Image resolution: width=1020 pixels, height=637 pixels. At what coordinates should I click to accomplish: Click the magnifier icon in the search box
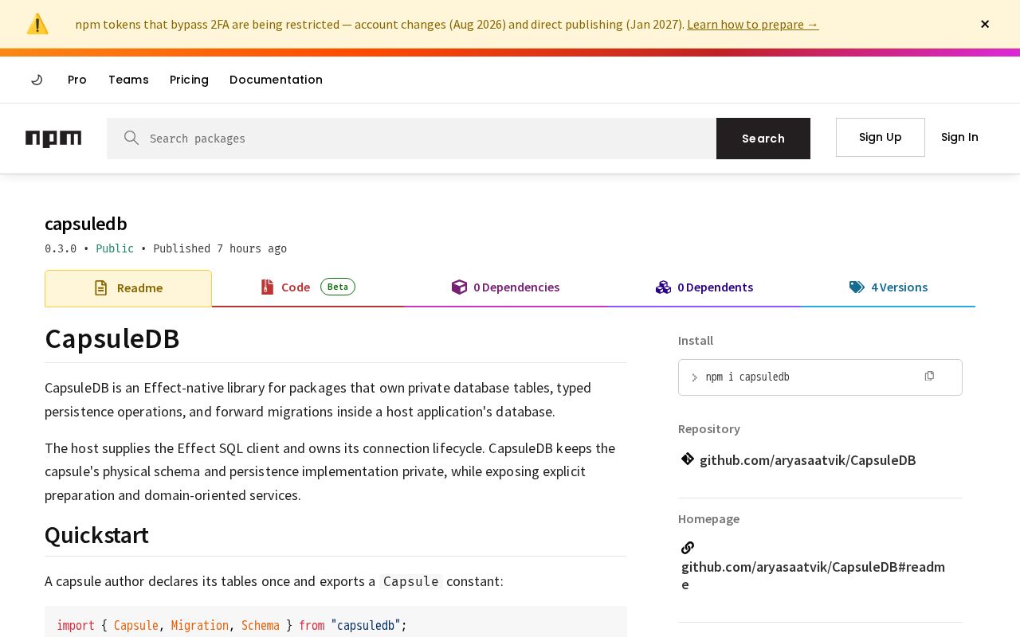(x=131, y=138)
